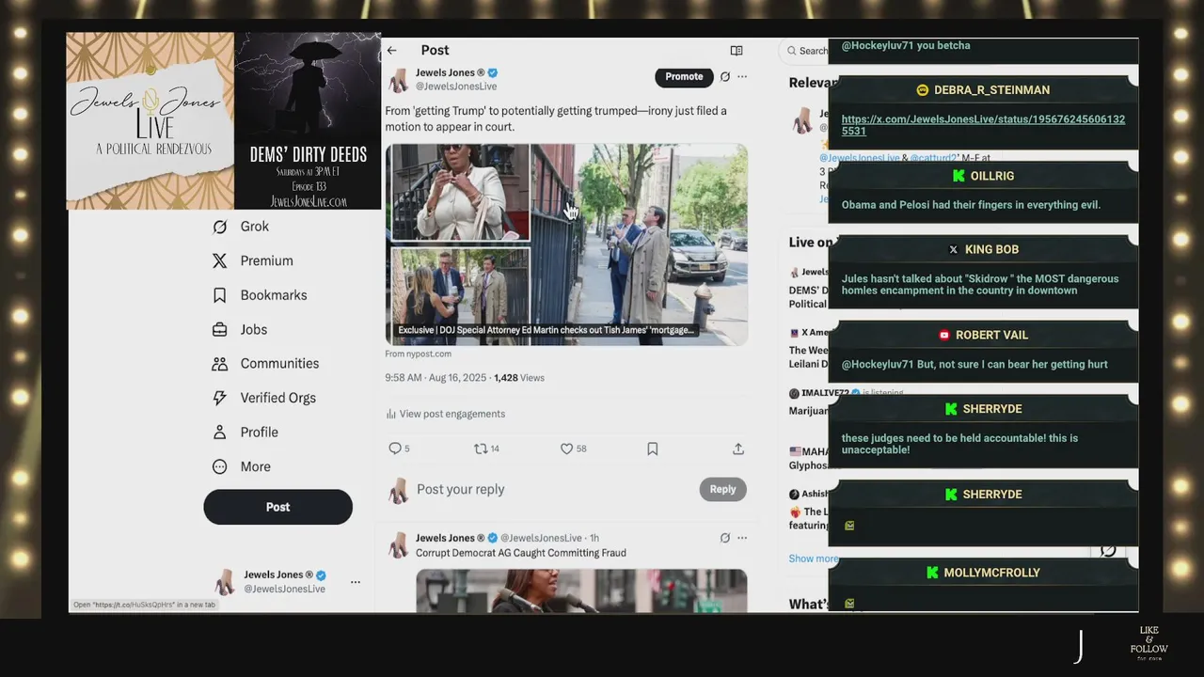Open View post engagements
1204x677 pixels.
(x=445, y=414)
